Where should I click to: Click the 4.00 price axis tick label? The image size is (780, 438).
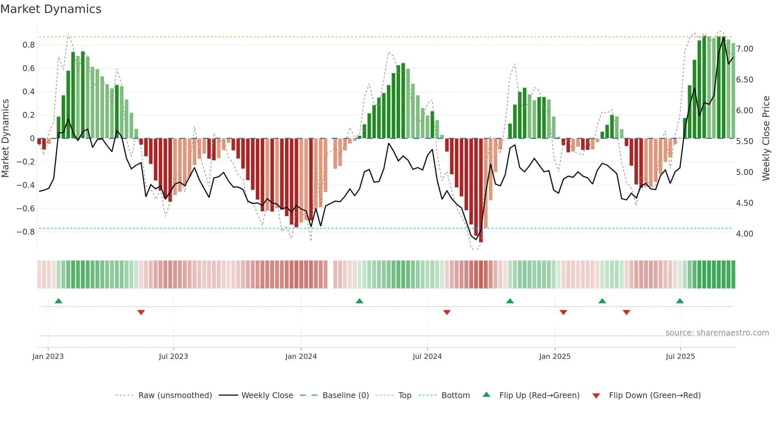tap(745, 234)
